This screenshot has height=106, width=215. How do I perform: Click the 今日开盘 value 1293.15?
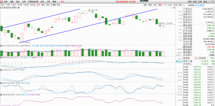pos(210,28)
